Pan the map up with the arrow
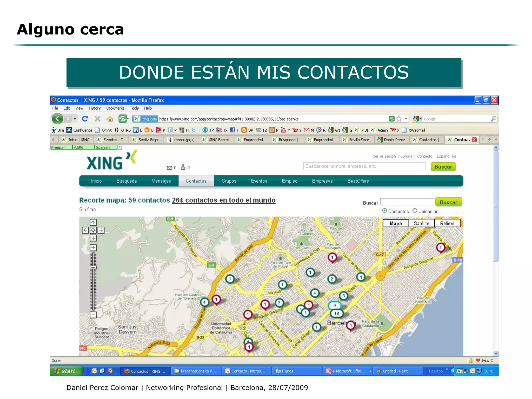Screen dimensions: 532x399 click(x=93, y=222)
